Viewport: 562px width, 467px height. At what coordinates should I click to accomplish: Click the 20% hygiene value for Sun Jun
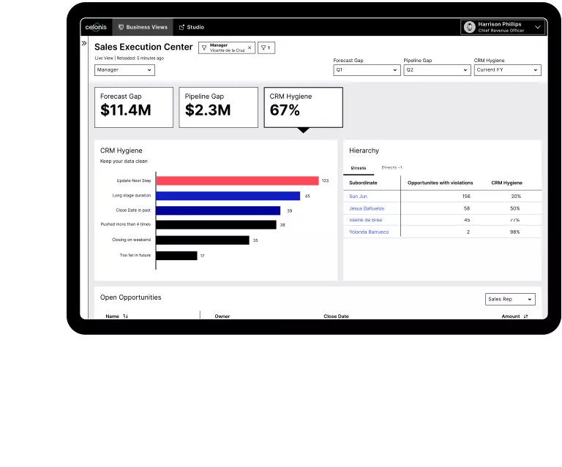pyautogui.click(x=516, y=197)
